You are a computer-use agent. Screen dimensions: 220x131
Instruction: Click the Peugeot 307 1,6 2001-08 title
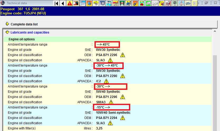[22, 9]
